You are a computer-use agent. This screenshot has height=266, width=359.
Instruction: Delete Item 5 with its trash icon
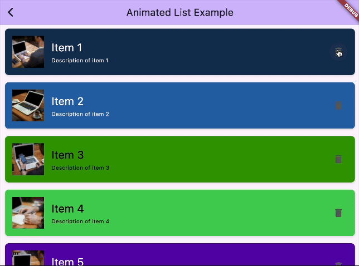click(338, 263)
